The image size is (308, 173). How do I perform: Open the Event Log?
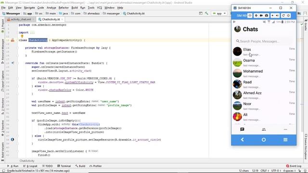[x=294, y=166]
